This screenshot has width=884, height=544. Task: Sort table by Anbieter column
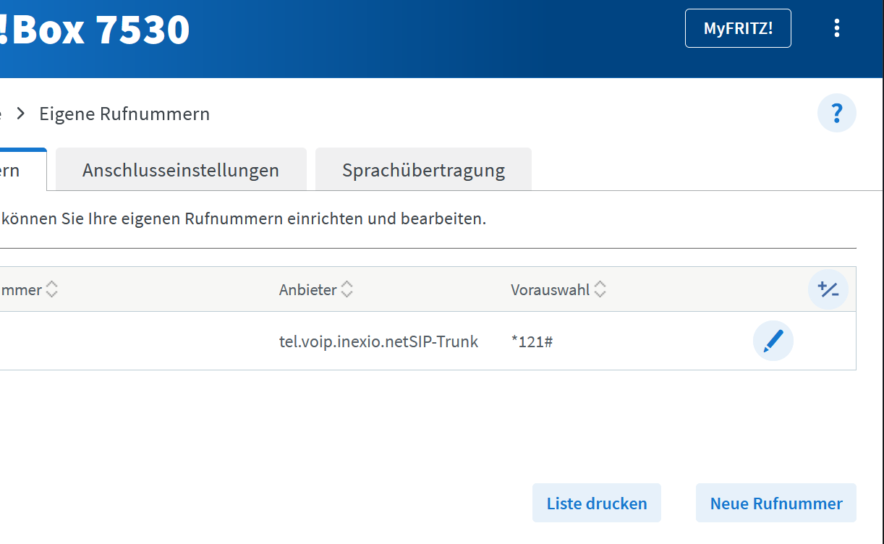(316, 289)
